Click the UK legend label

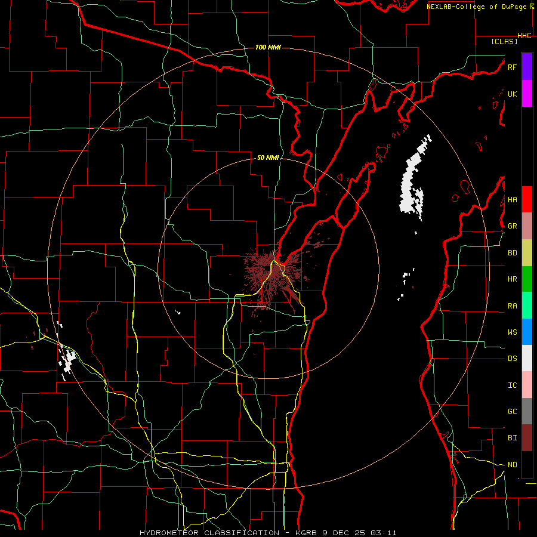point(512,94)
